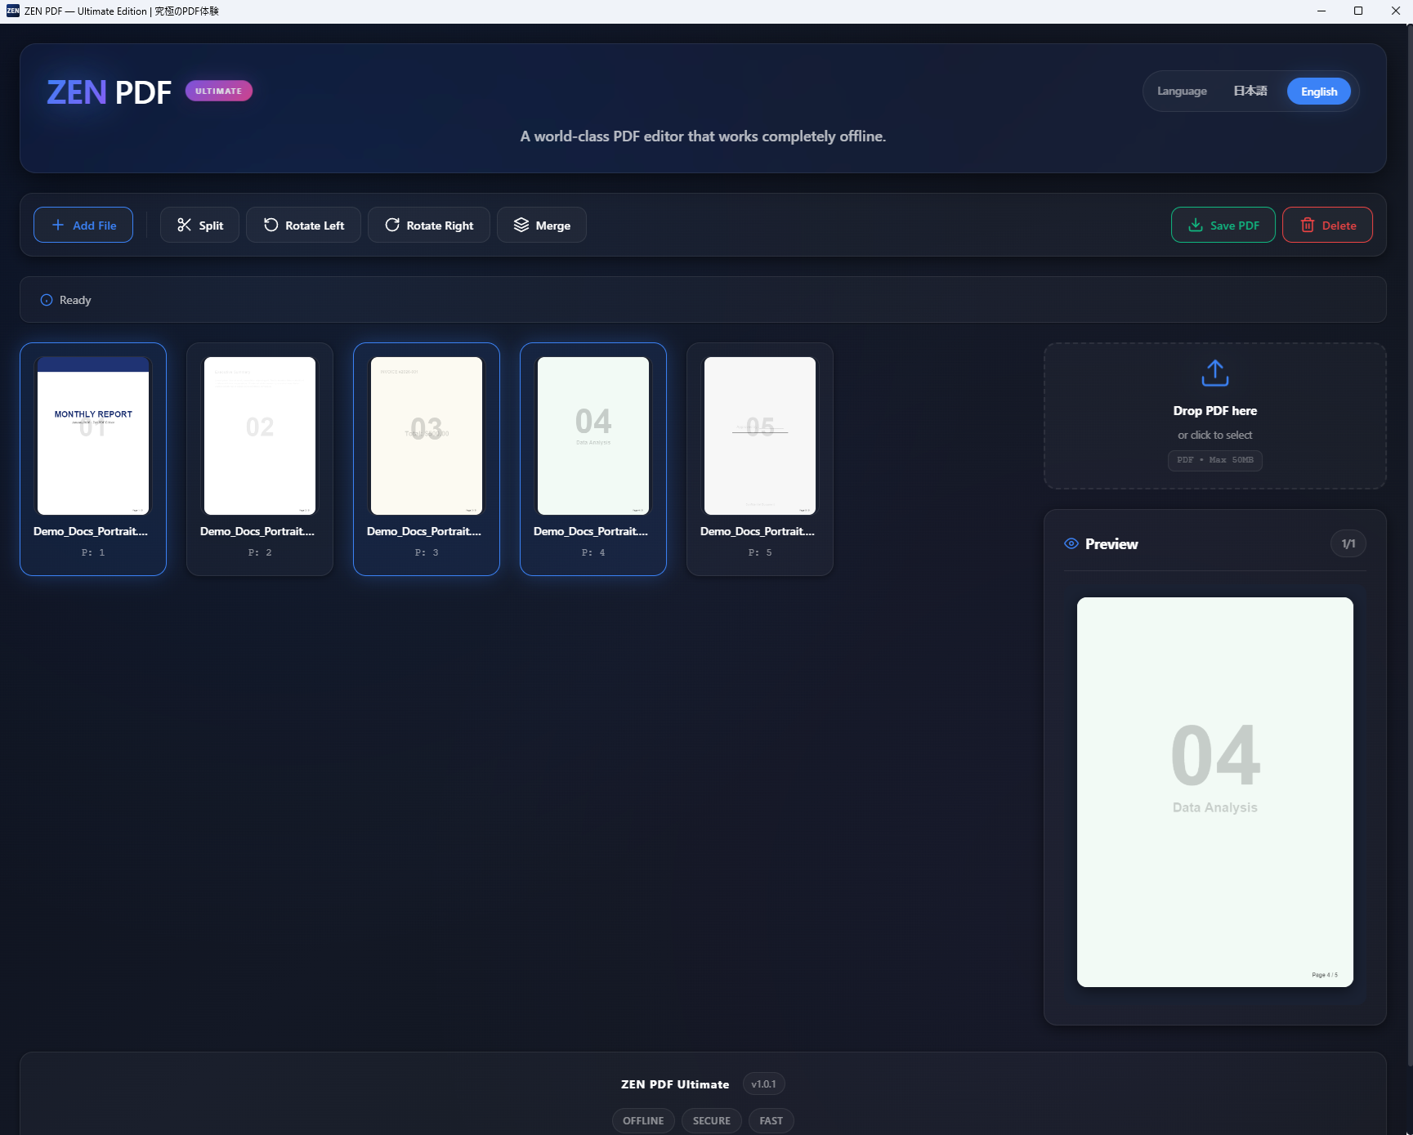Click the upload arrow icon in drop zone
The image size is (1413, 1135).
[x=1215, y=373]
